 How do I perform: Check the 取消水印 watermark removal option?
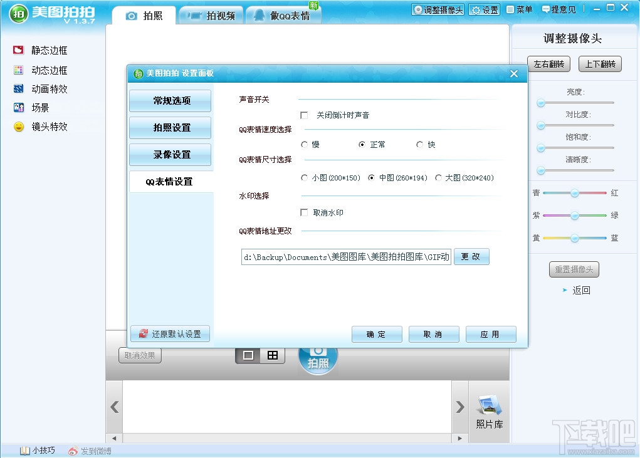point(305,212)
